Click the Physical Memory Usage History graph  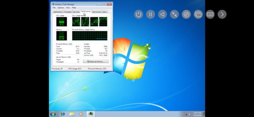(90, 36)
